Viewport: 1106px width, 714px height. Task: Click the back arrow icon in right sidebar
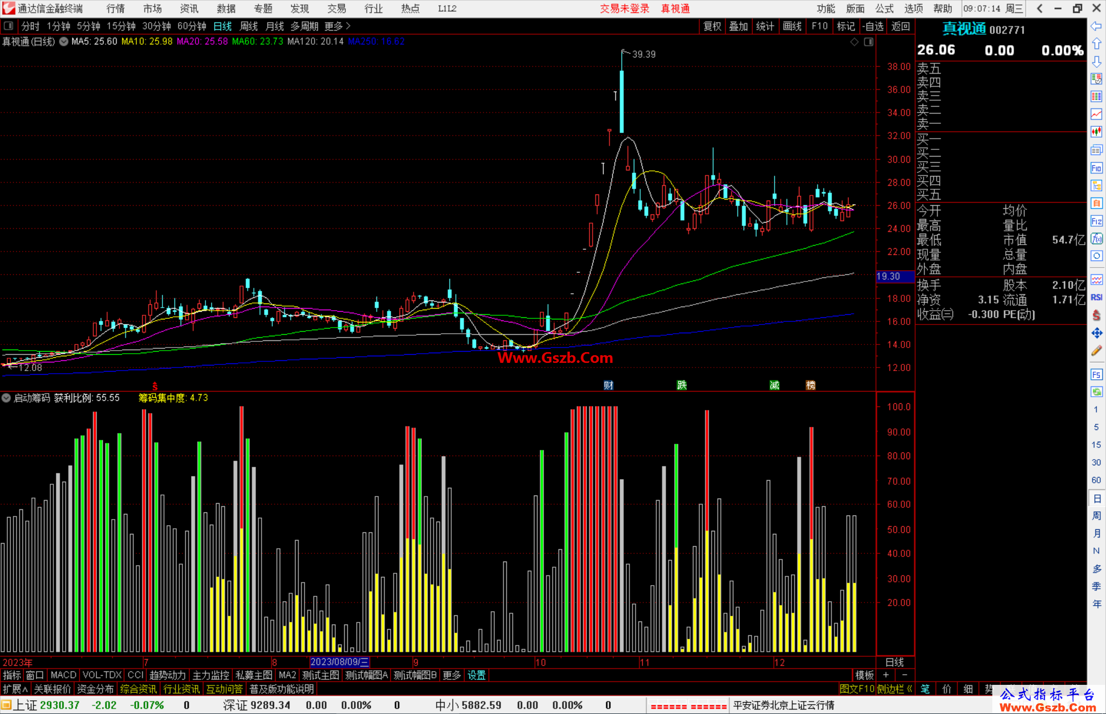(x=1096, y=26)
